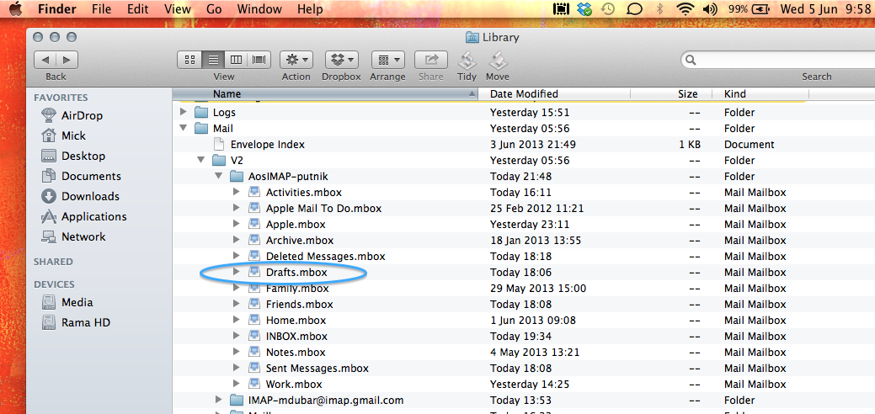Screen dimensions: 875x414
Task: Sort by the Kind column header
Action: [x=760, y=93]
